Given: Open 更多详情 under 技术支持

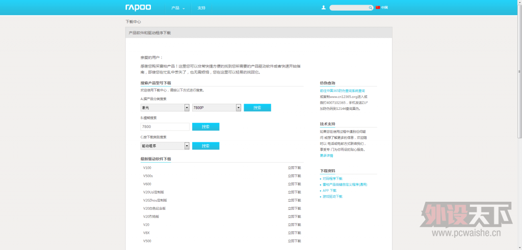Looking at the screenshot, I should tap(326, 155).
